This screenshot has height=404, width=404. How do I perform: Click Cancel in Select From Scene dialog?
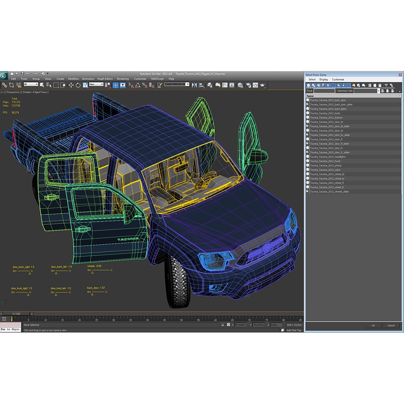[391, 325]
